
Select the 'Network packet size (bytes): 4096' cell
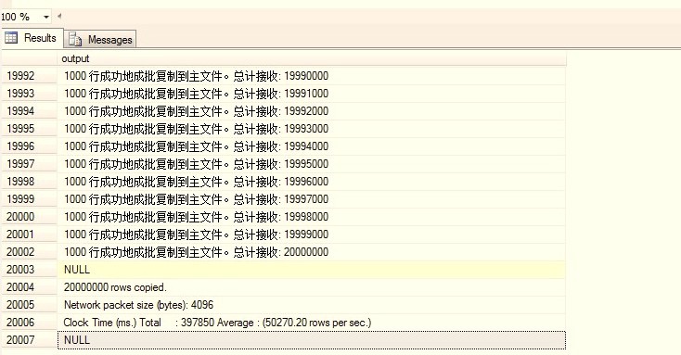pos(312,305)
